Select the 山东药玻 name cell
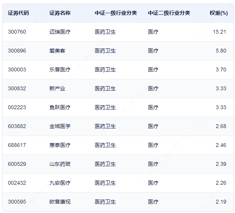 (60, 164)
